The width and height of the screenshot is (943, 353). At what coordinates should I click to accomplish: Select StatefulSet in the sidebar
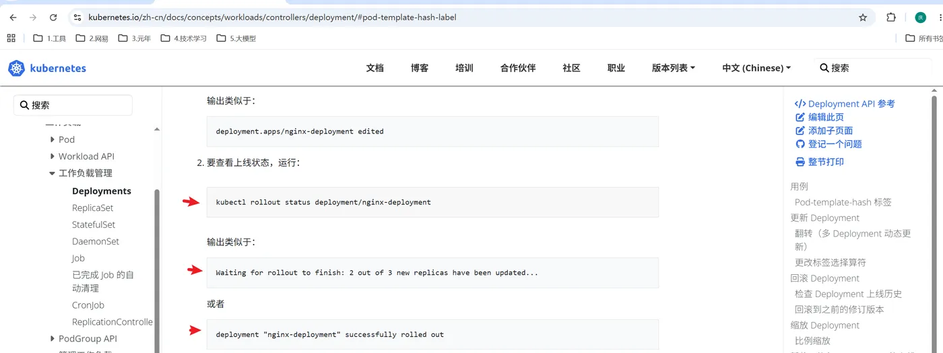(94, 224)
